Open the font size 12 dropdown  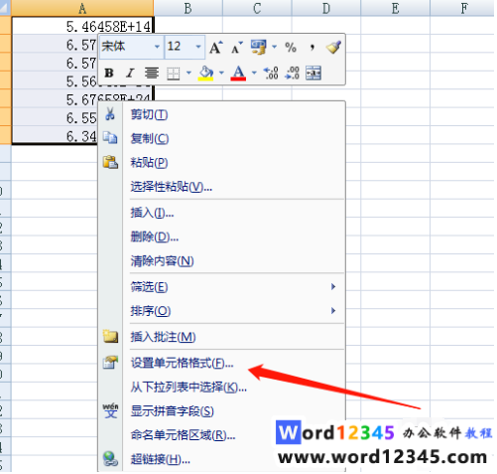pyautogui.click(x=198, y=47)
